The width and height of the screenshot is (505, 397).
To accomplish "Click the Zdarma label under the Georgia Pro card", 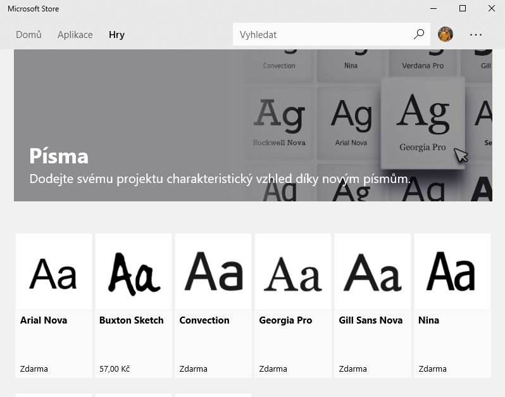I will (x=273, y=369).
